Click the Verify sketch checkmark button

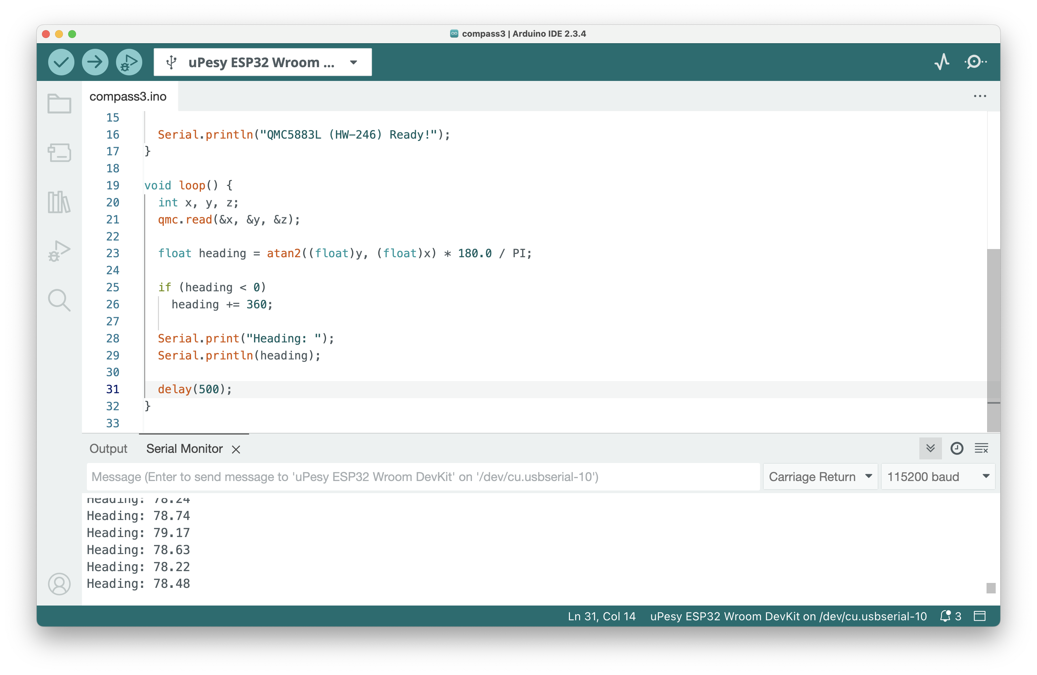click(61, 62)
